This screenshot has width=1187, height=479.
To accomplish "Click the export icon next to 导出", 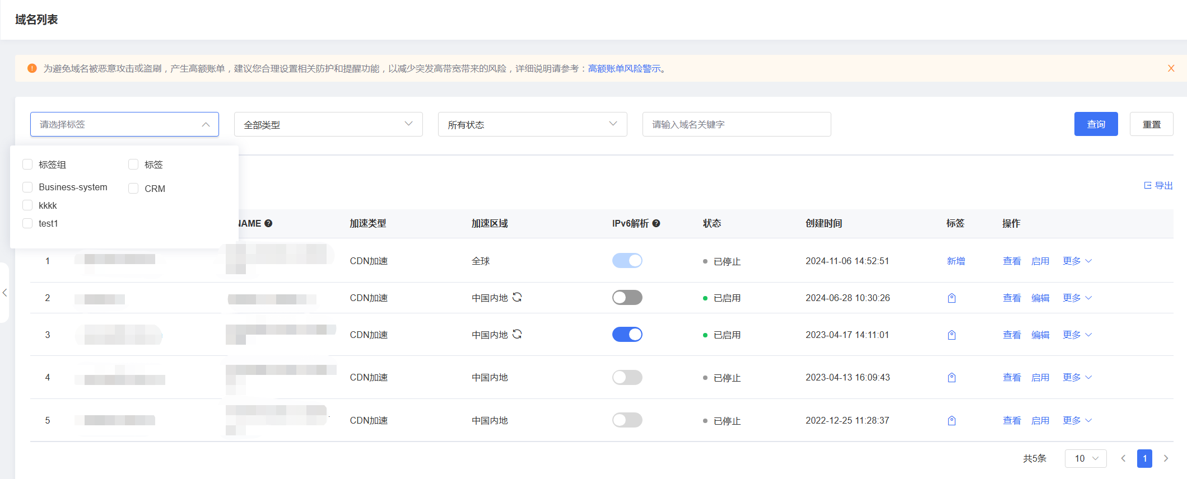I will coord(1148,185).
